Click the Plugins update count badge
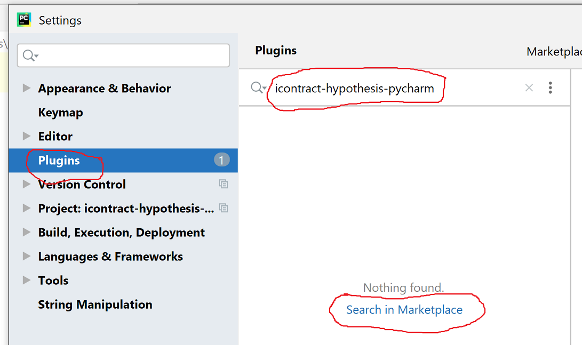Image resolution: width=582 pixels, height=345 pixels. pos(221,160)
